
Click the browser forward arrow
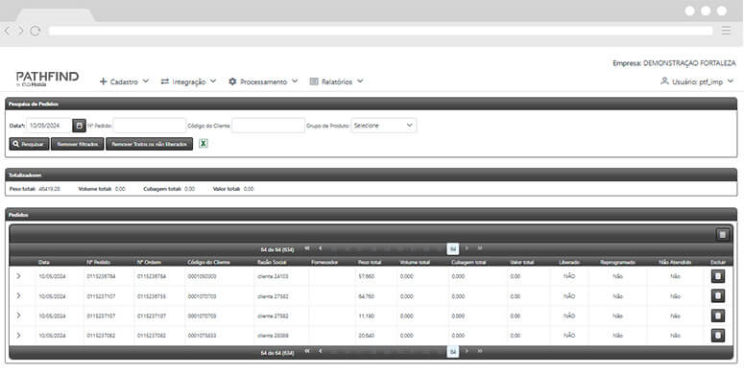[20, 31]
